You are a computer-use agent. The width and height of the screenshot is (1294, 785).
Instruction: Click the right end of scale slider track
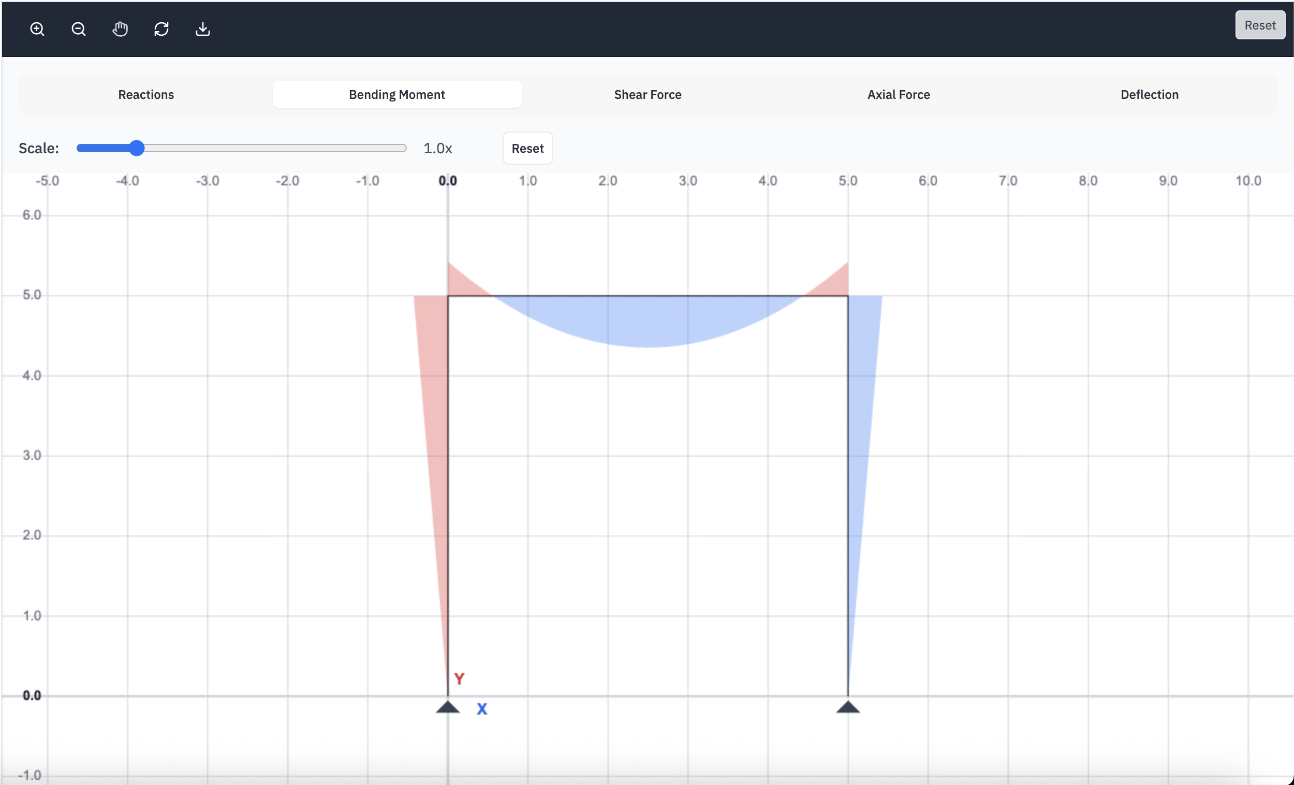point(403,148)
